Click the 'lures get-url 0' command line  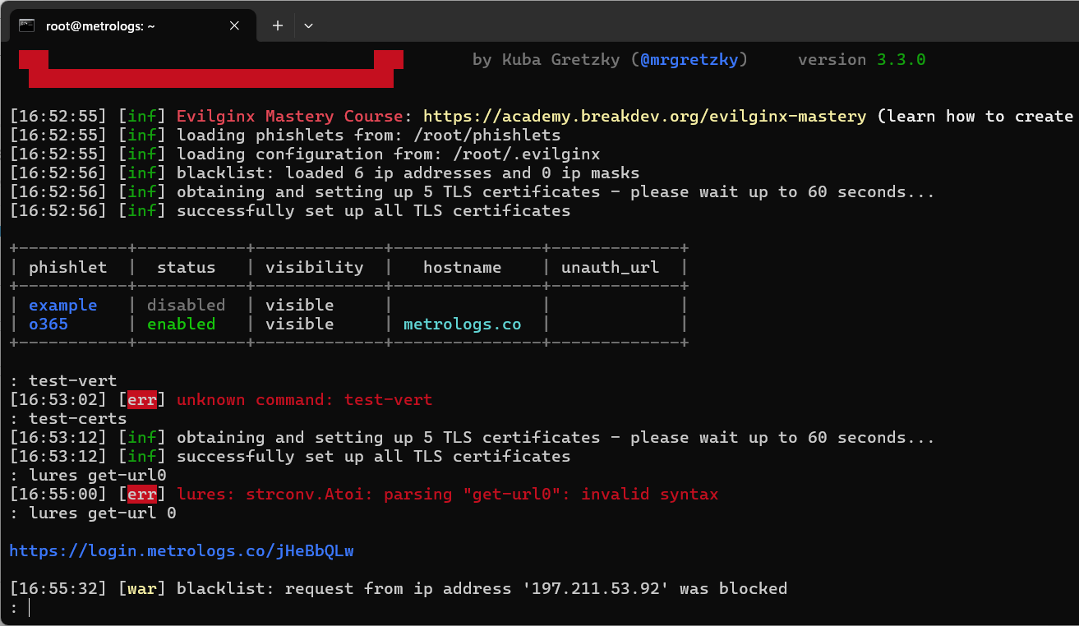point(92,513)
